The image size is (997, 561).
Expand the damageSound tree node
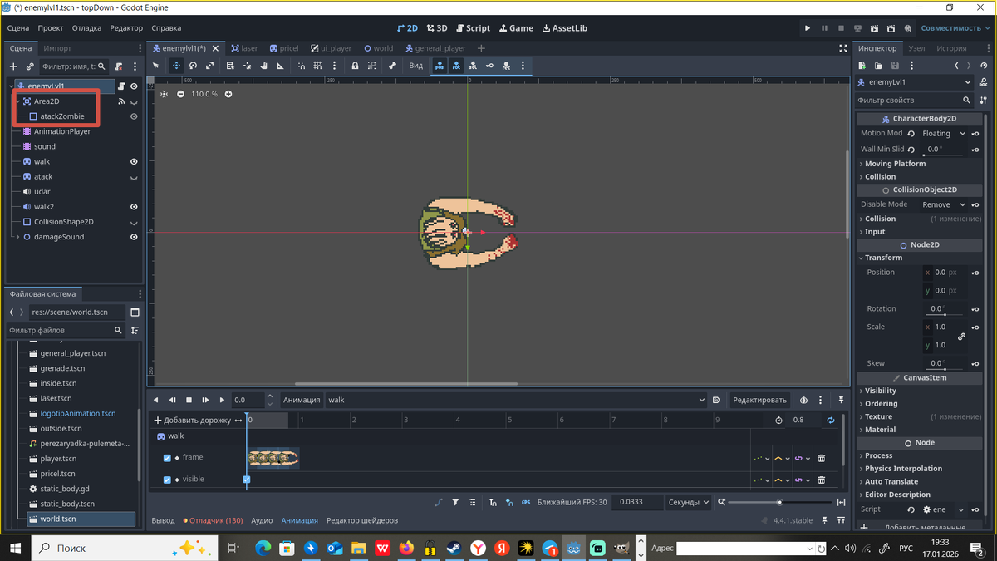17,237
